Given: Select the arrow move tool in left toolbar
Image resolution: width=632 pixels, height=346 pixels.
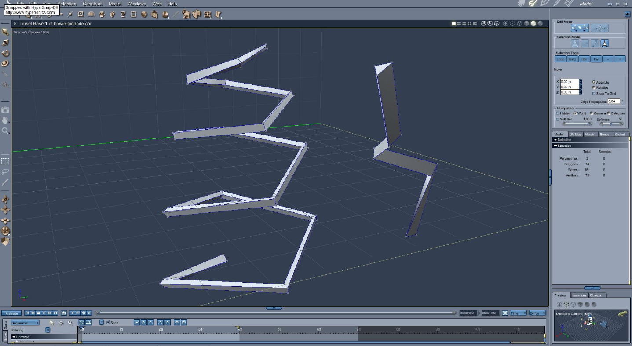Looking at the screenshot, I should pyautogui.click(x=5, y=32).
